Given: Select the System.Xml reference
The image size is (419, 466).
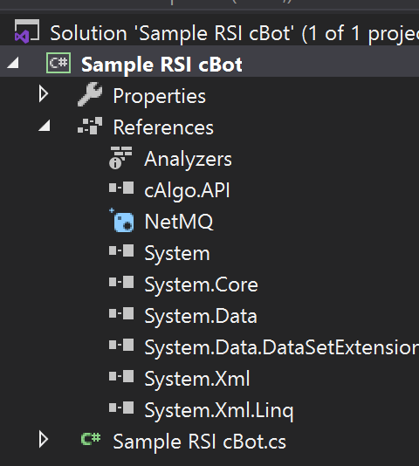Looking at the screenshot, I should 197,379.
